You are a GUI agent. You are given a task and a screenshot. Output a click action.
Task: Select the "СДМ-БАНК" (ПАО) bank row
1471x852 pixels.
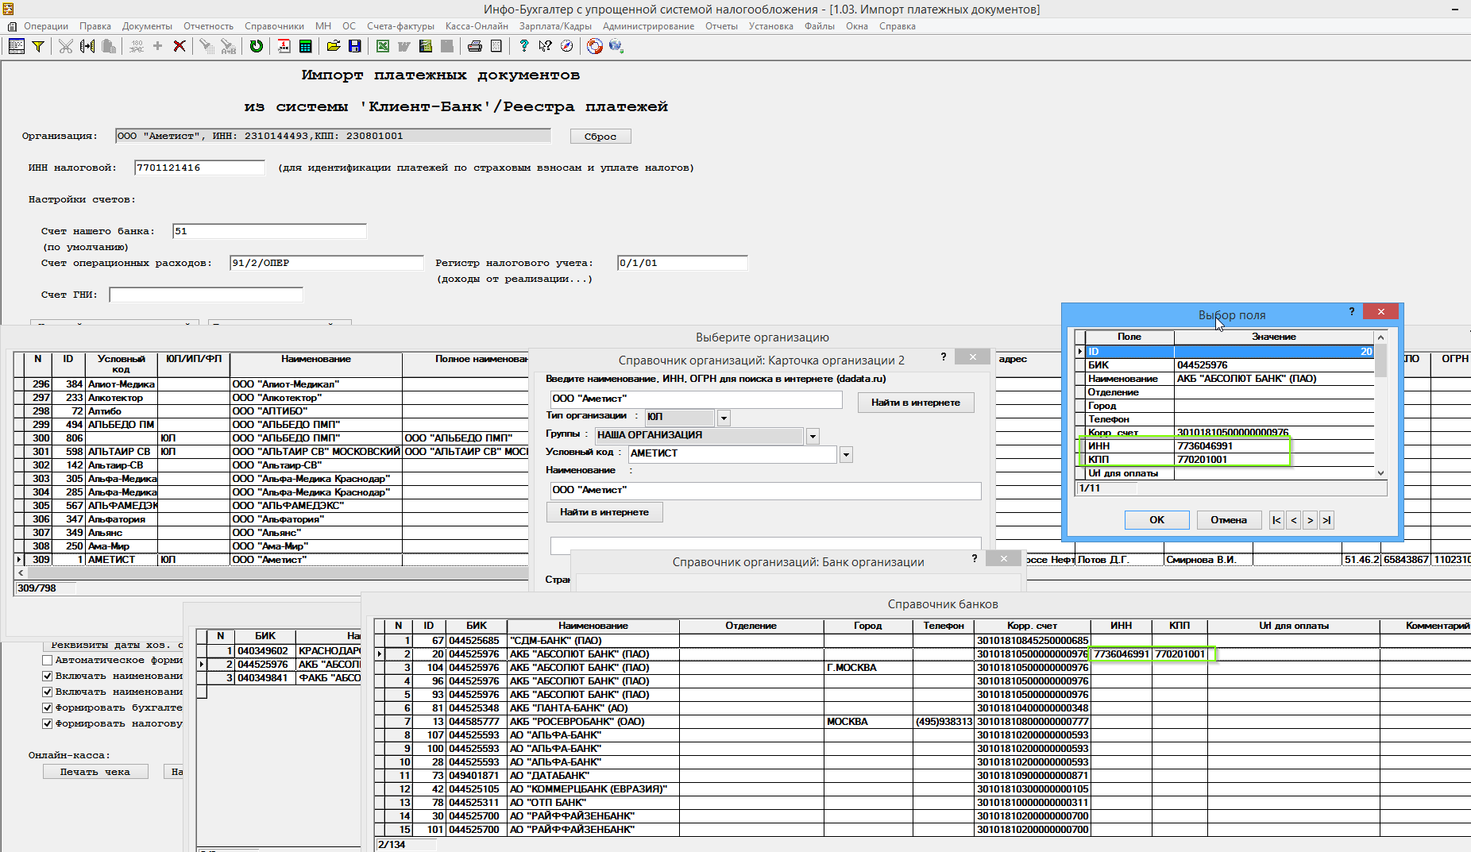[x=921, y=641]
